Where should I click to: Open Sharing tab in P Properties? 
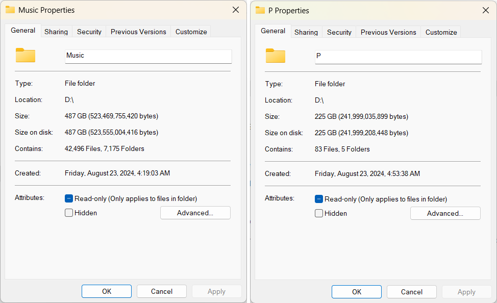click(306, 32)
